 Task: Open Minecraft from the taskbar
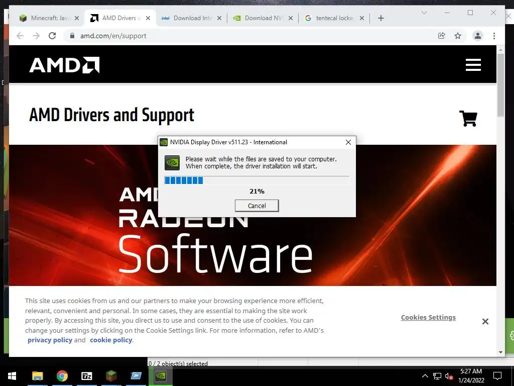(111, 375)
